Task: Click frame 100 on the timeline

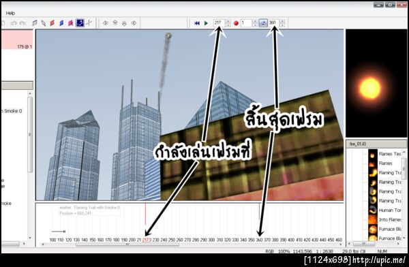Action: click(x=52, y=240)
